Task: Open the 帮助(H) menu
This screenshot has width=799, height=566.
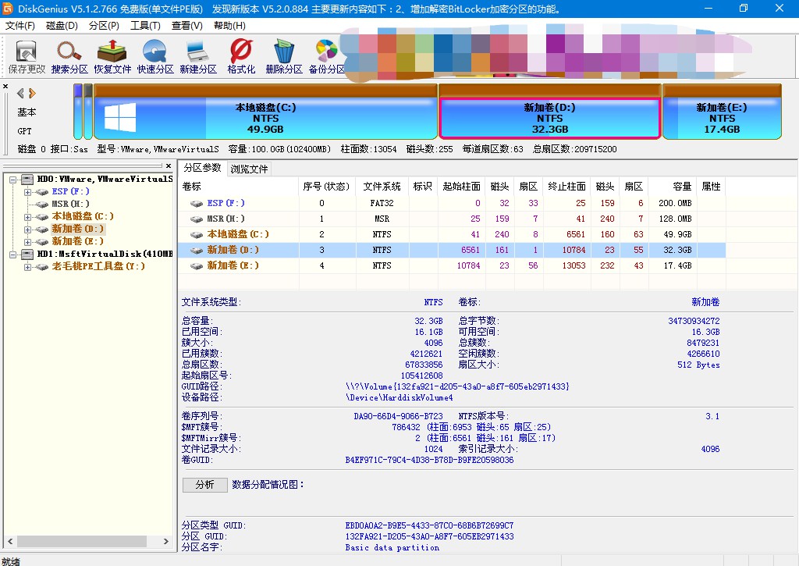Action: click(229, 26)
